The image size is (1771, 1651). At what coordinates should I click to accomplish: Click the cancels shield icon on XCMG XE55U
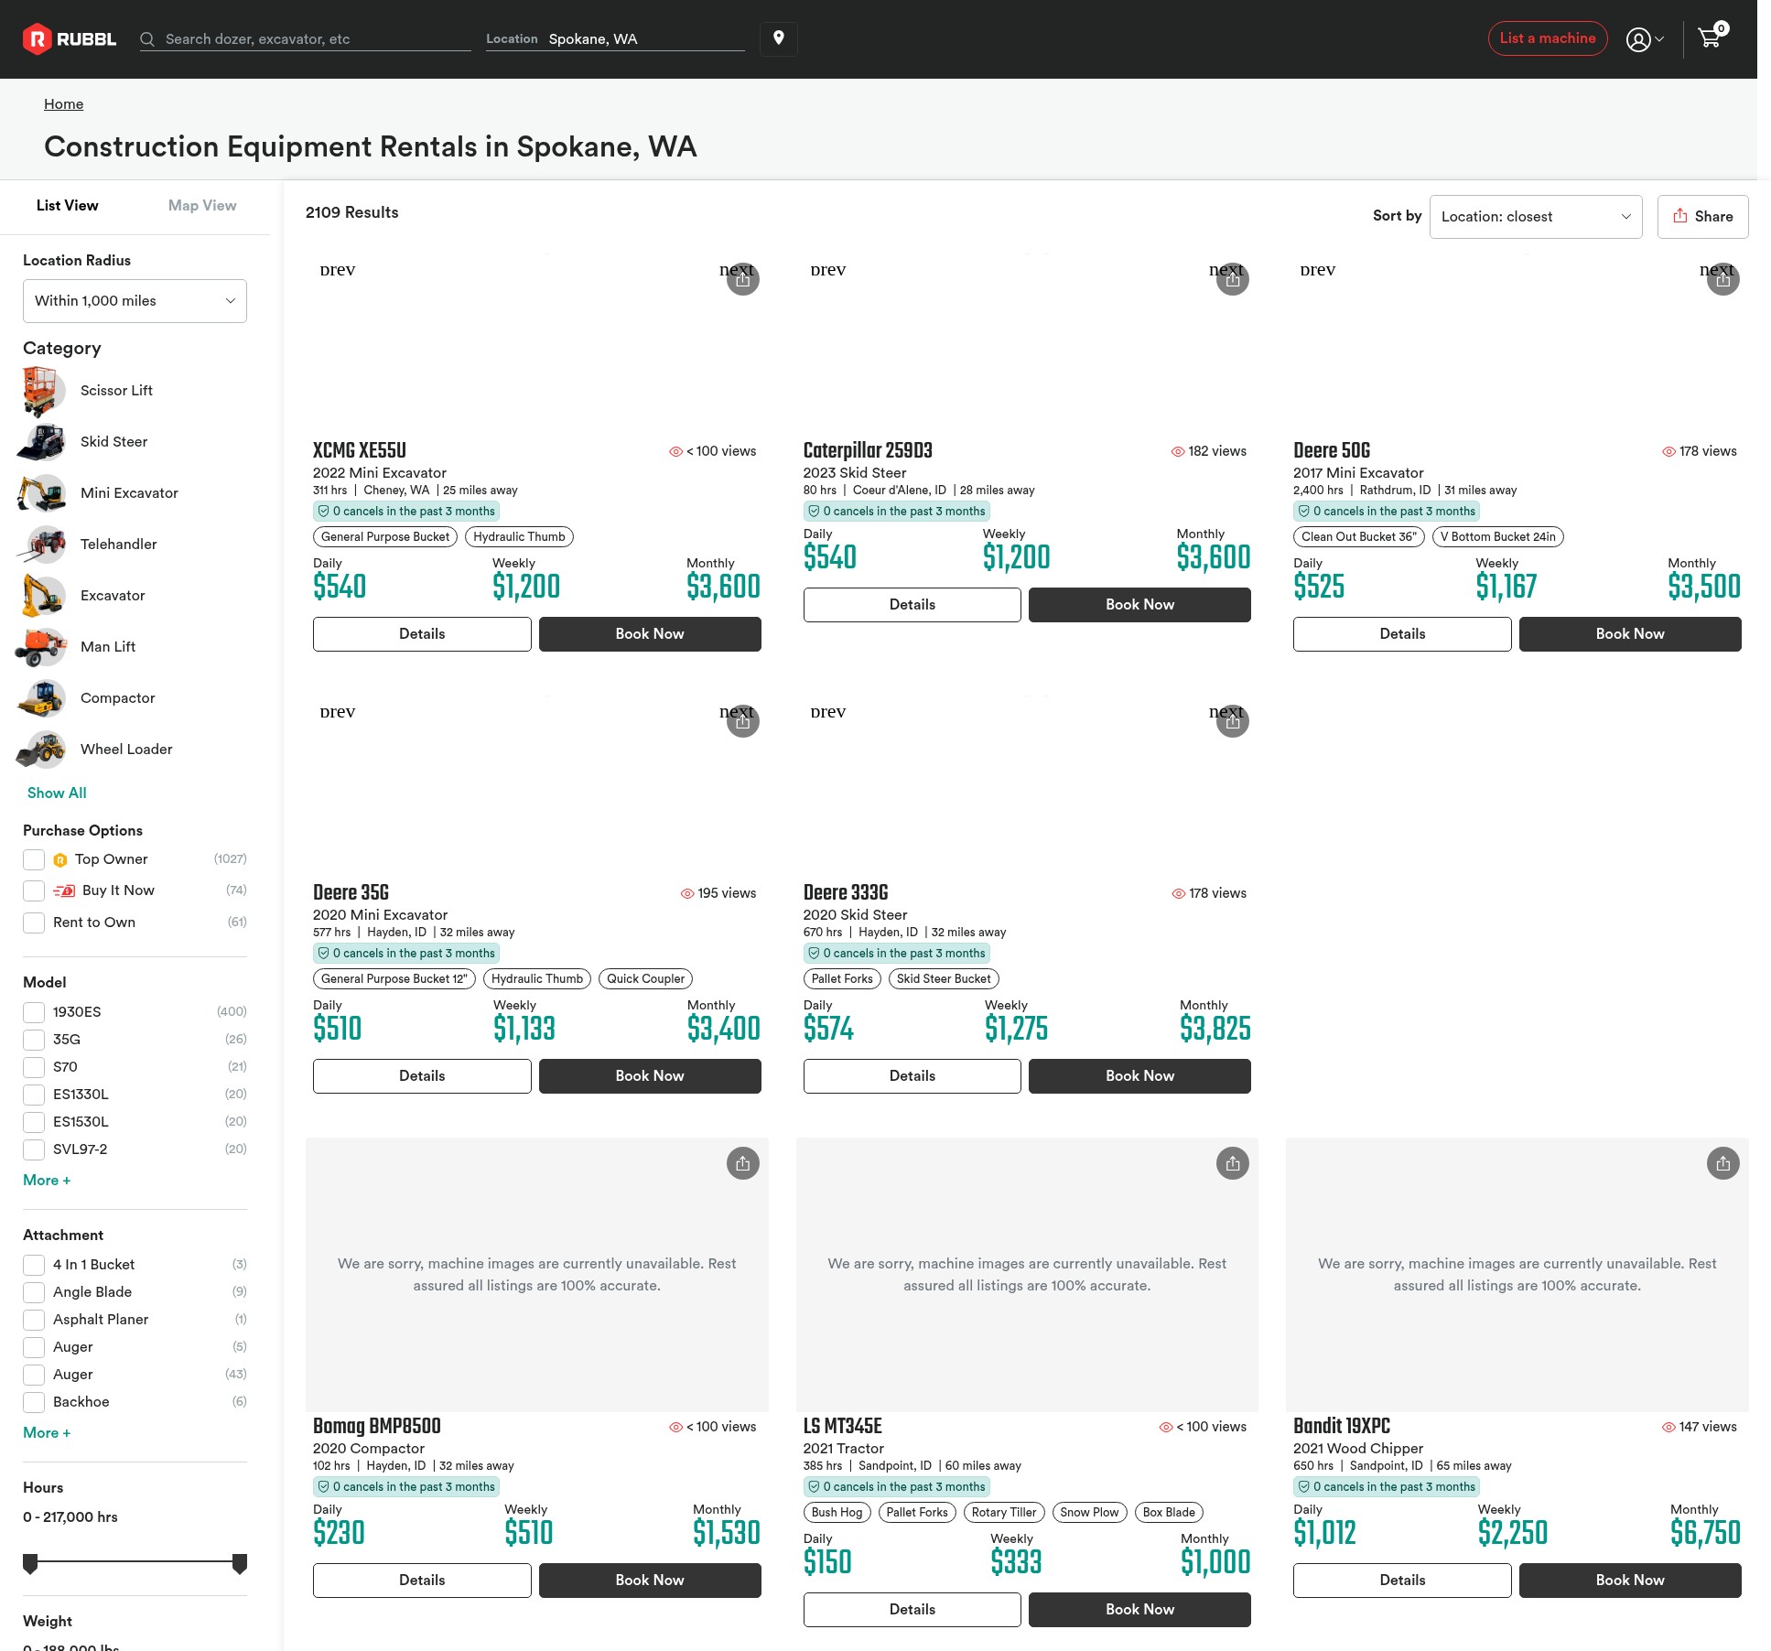click(x=323, y=512)
